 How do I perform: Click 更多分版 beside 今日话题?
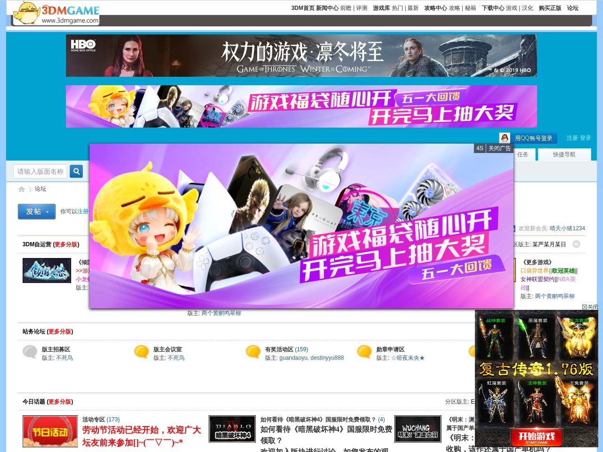60,402
